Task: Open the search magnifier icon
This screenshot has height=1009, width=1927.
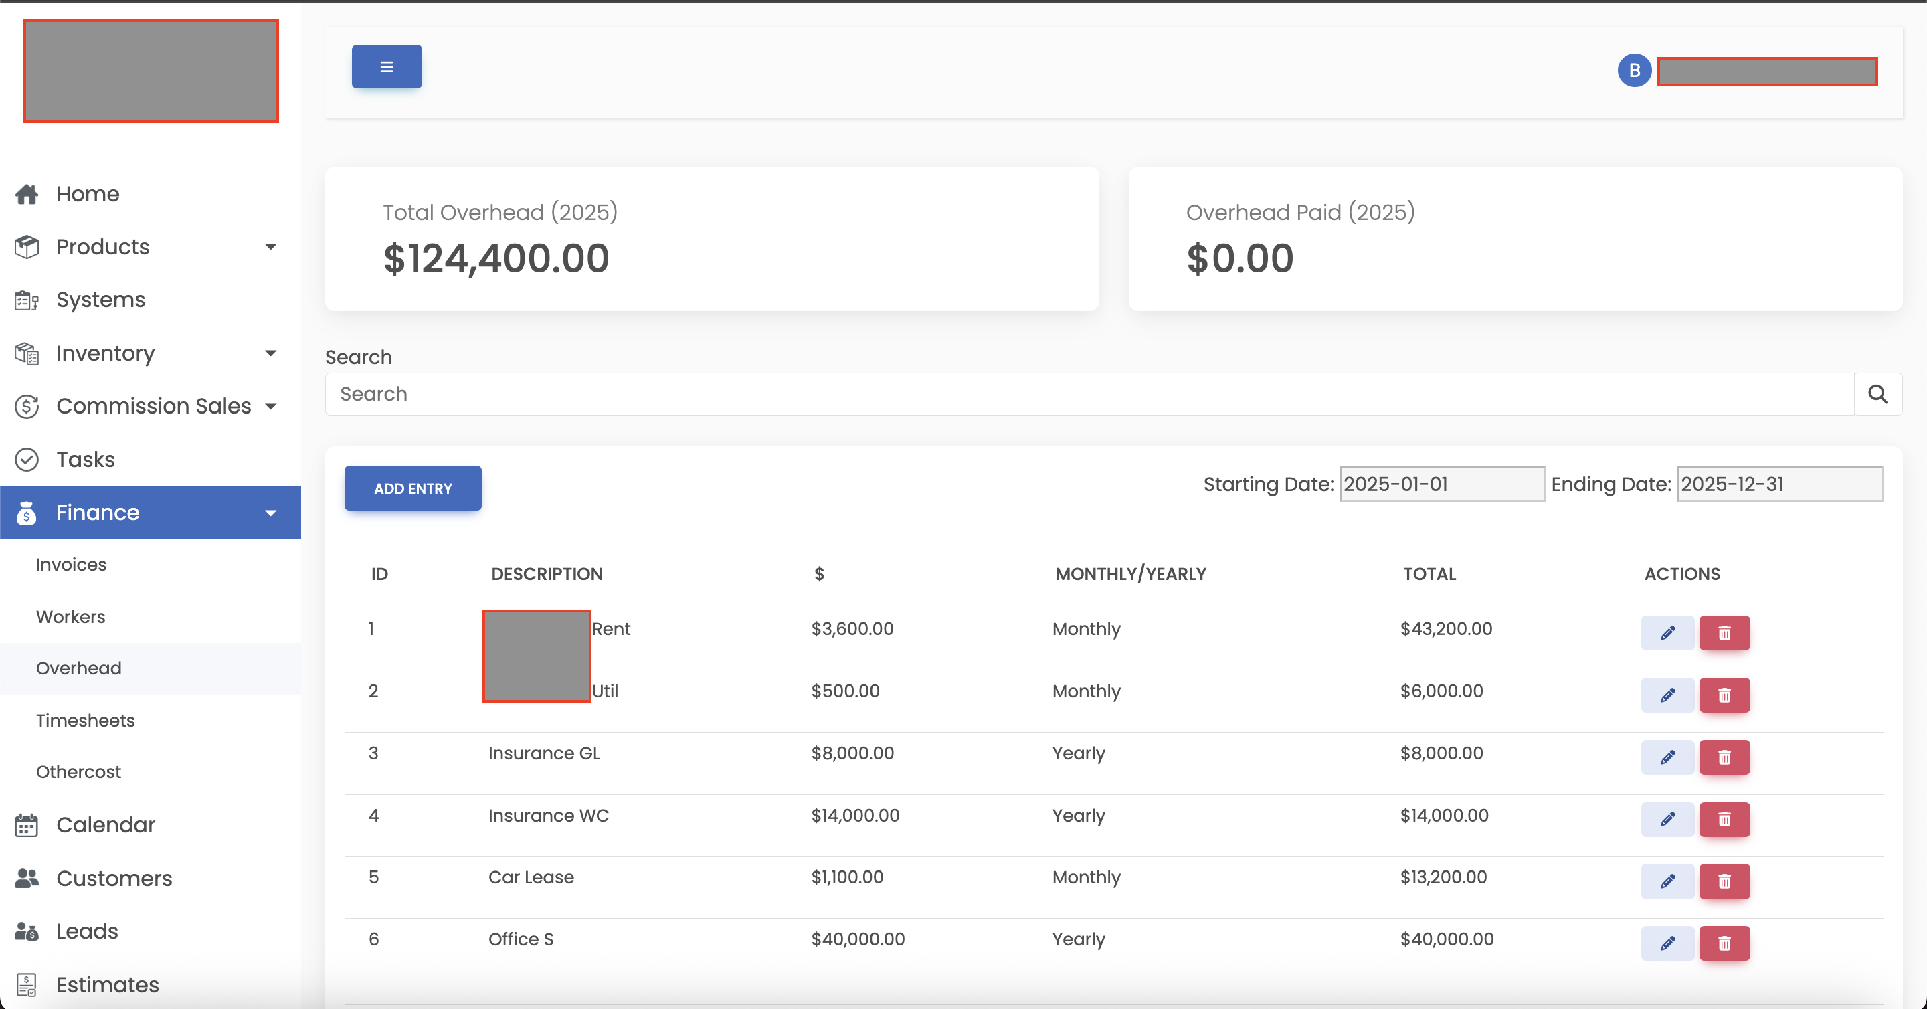Action: 1877,394
